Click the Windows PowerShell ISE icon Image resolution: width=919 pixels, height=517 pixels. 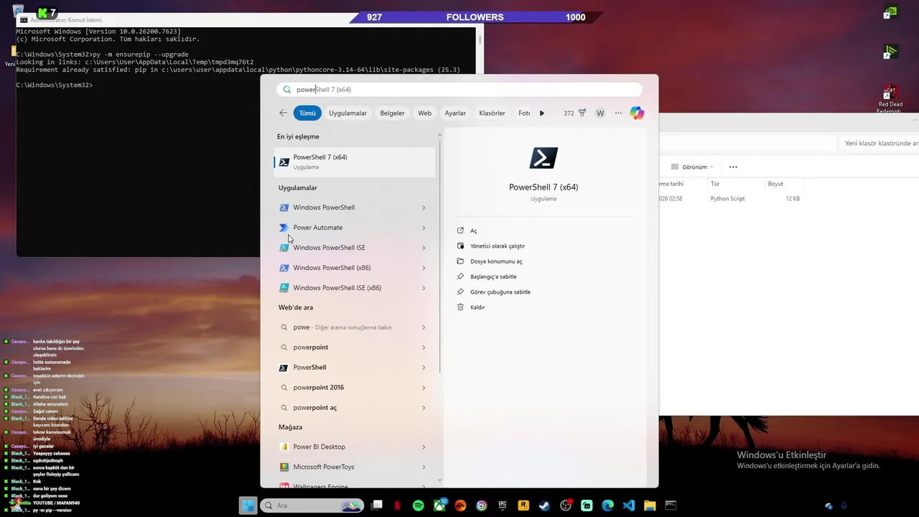(284, 248)
